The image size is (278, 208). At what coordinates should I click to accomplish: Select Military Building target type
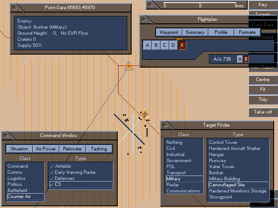[x=238, y=179]
